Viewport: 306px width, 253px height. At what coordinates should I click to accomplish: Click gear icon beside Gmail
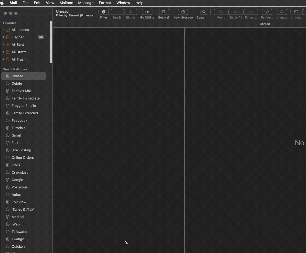point(8,135)
